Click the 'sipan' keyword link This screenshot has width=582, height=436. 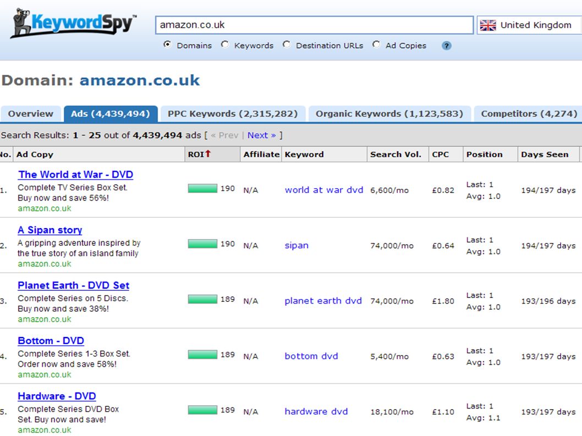point(297,245)
